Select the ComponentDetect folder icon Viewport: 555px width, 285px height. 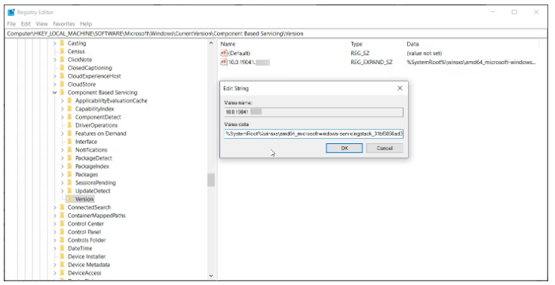69,117
